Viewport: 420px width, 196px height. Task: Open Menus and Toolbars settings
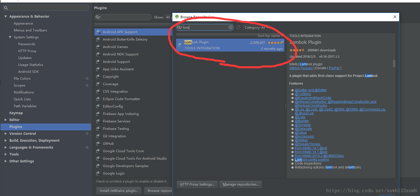[x=30, y=30]
